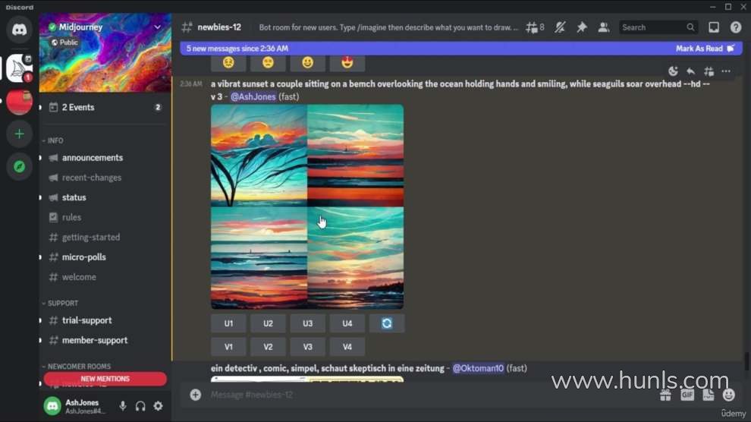The image size is (751, 422).
Task: Jump to NEW MENTIONS pill
Action: pos(105,379)
